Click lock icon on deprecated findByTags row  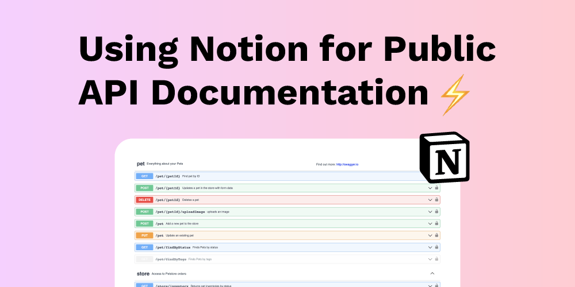(x=436, y=259)
